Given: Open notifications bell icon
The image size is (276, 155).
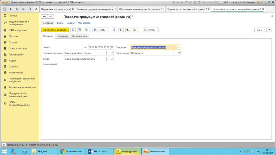Looking at the screenshot, I should pyautogui.click(x=29, y=9).
